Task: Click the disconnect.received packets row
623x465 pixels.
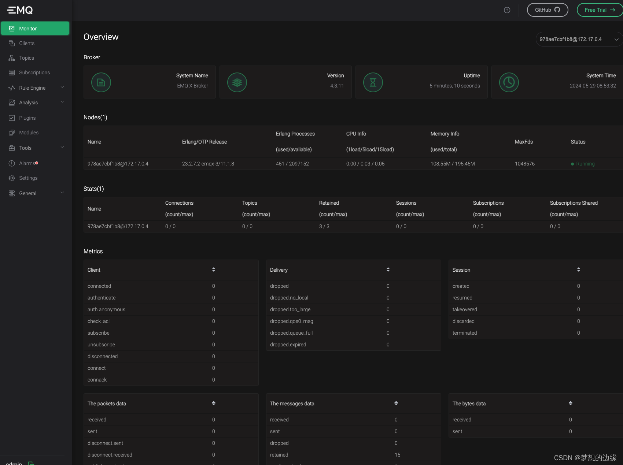Action: [x=171, y=455]
